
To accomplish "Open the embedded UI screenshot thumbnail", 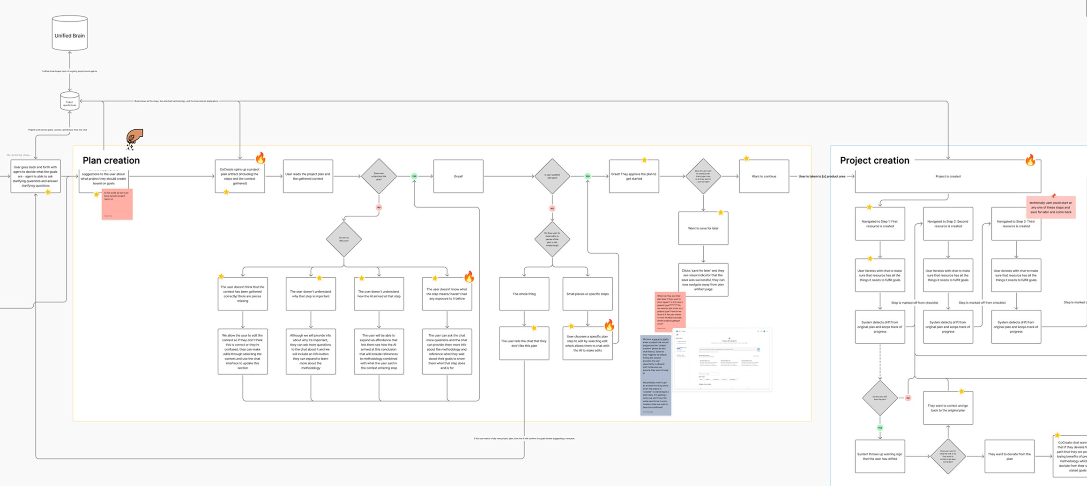I will click(x=722, y=360).
